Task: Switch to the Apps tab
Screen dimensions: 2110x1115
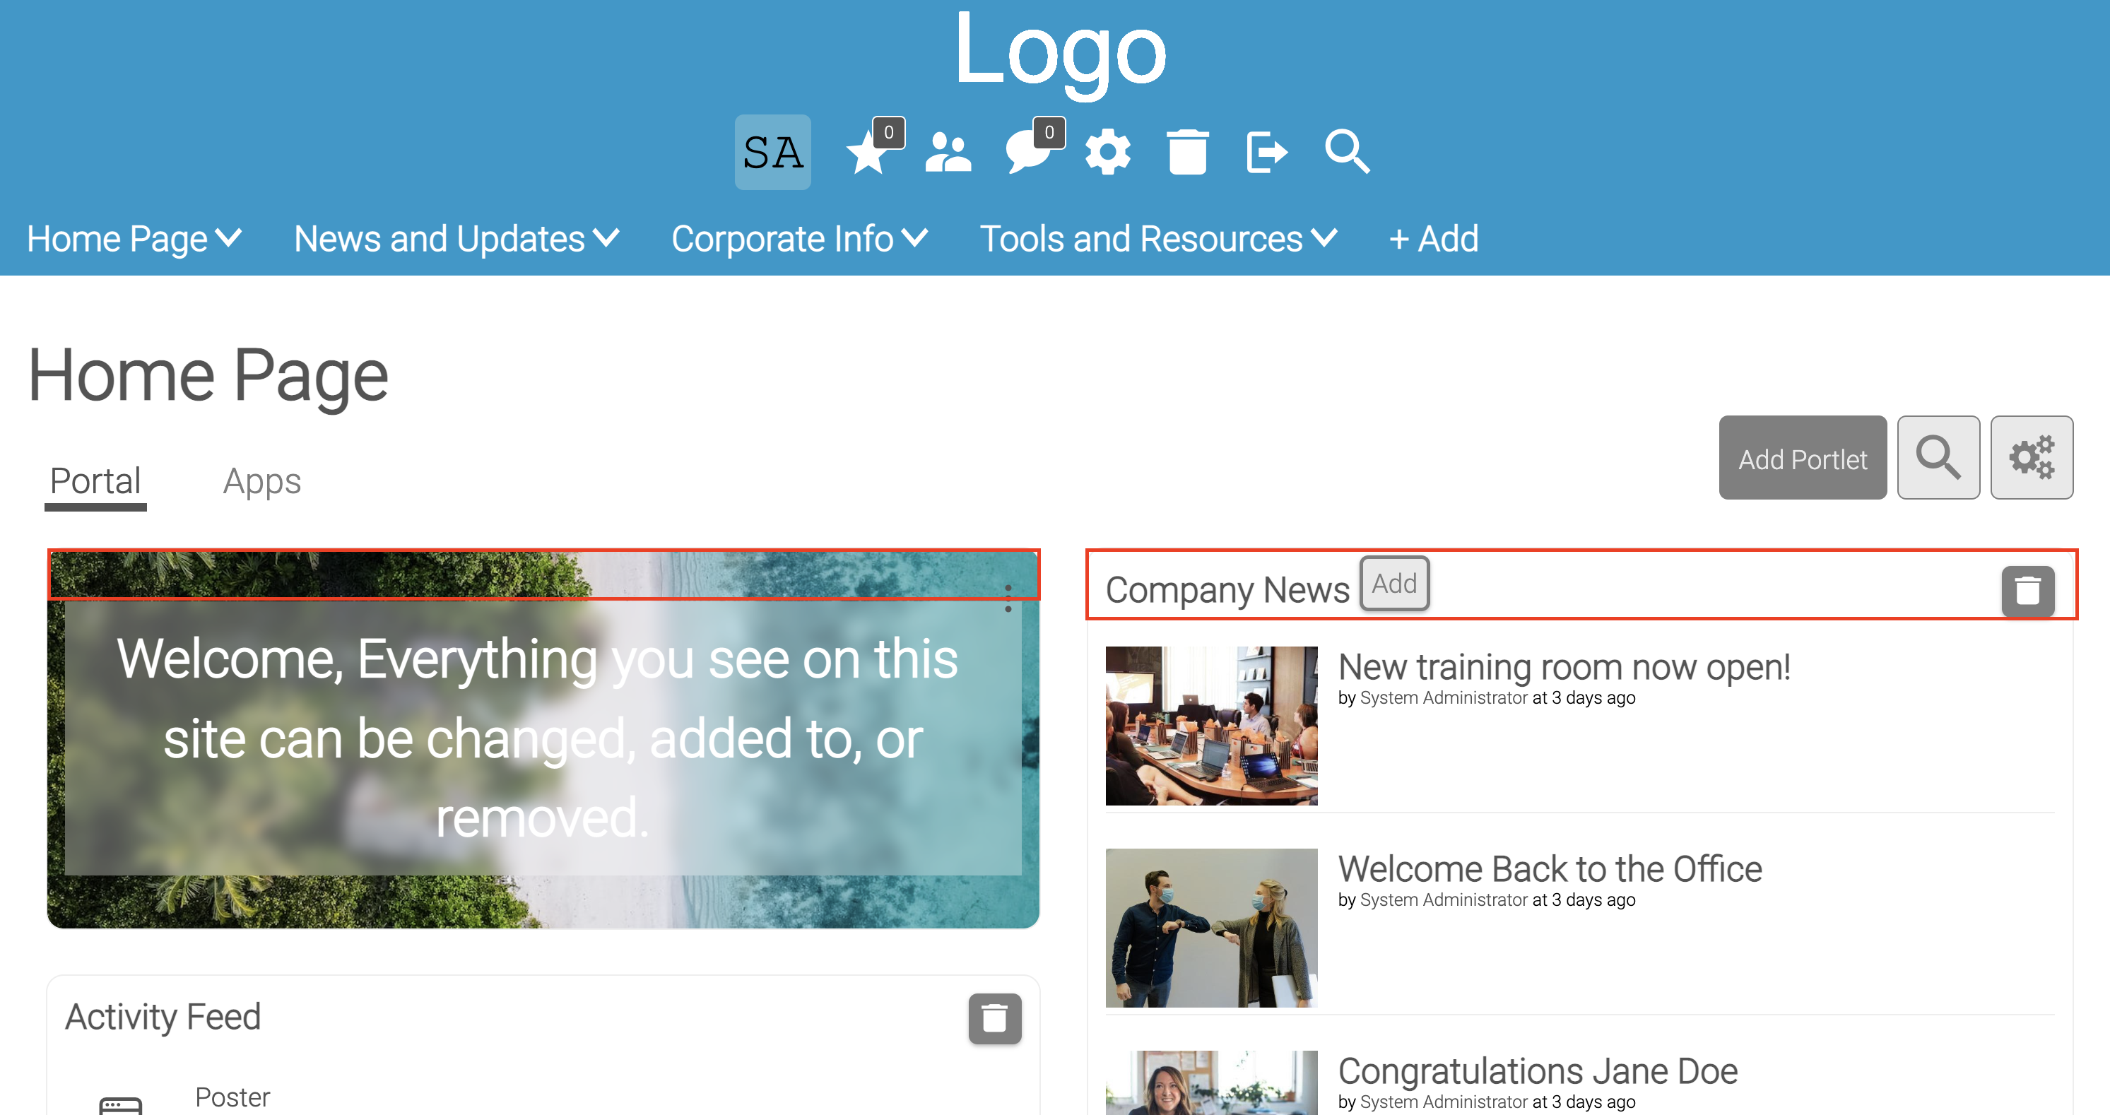Action: coord(262,482)
